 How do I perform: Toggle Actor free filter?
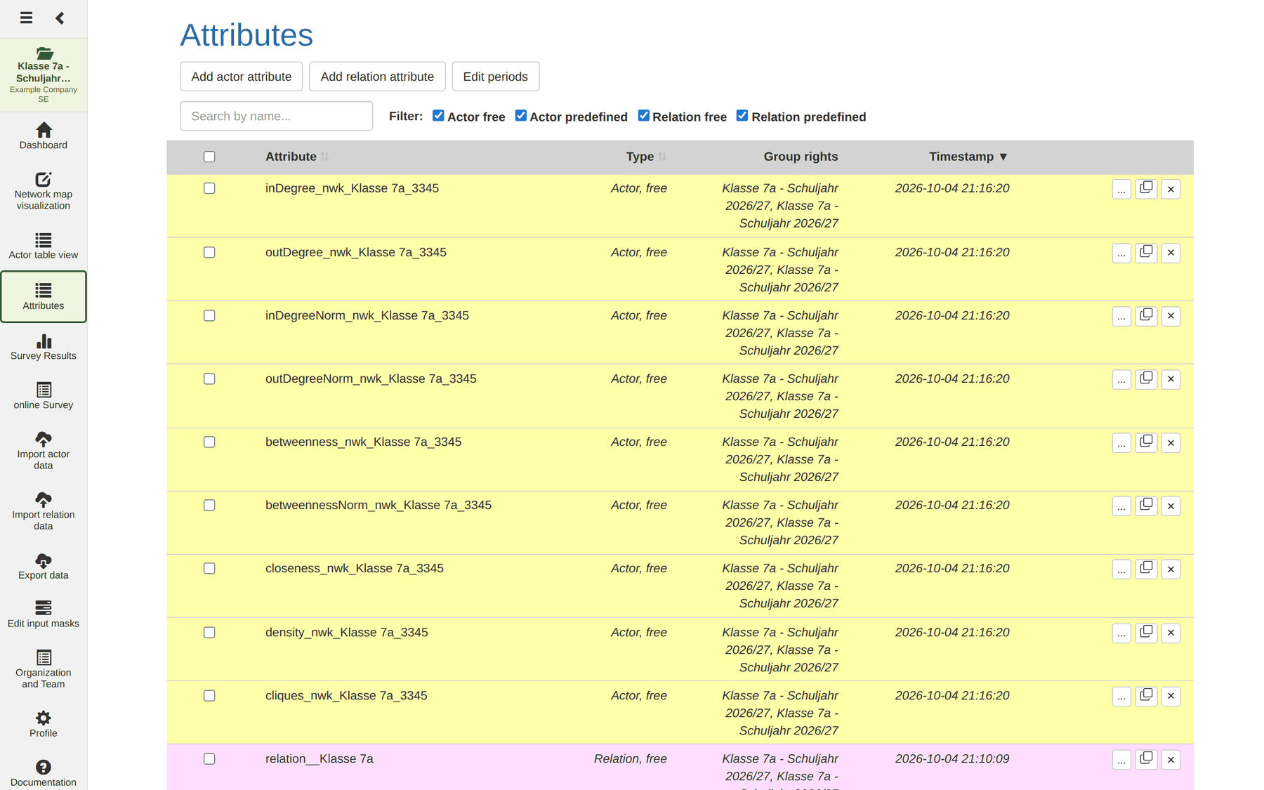pyautogui.click(x=438, y=116)
